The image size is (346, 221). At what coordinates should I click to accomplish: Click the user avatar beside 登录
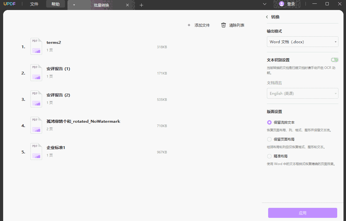click(282, 4)
